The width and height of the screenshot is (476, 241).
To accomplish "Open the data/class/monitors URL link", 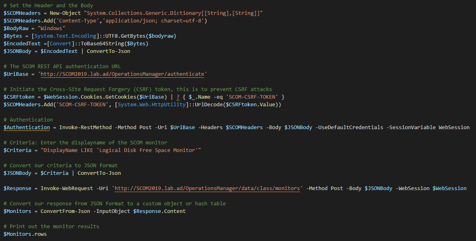I will (x=207, y=188).
